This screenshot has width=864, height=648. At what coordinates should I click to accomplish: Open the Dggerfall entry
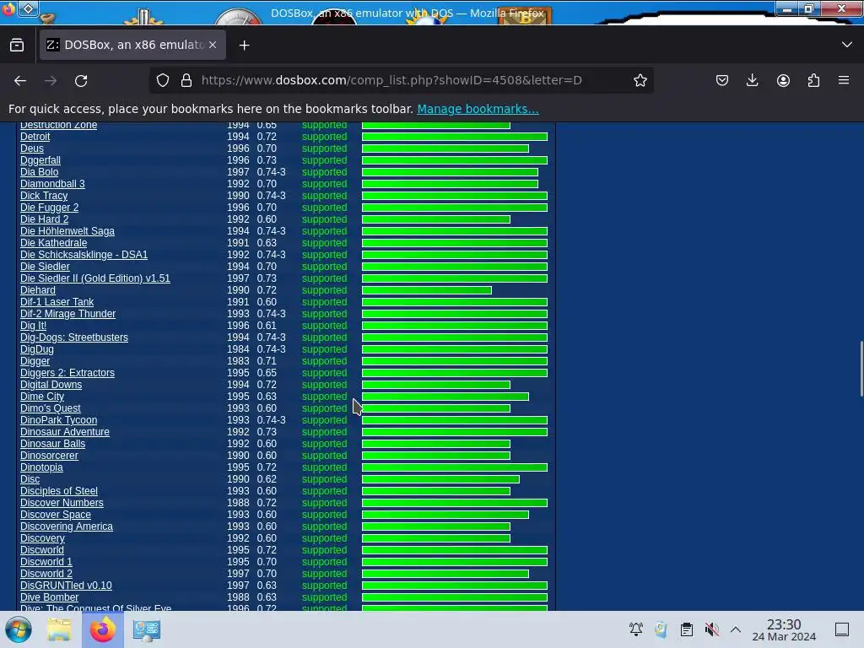40,160
